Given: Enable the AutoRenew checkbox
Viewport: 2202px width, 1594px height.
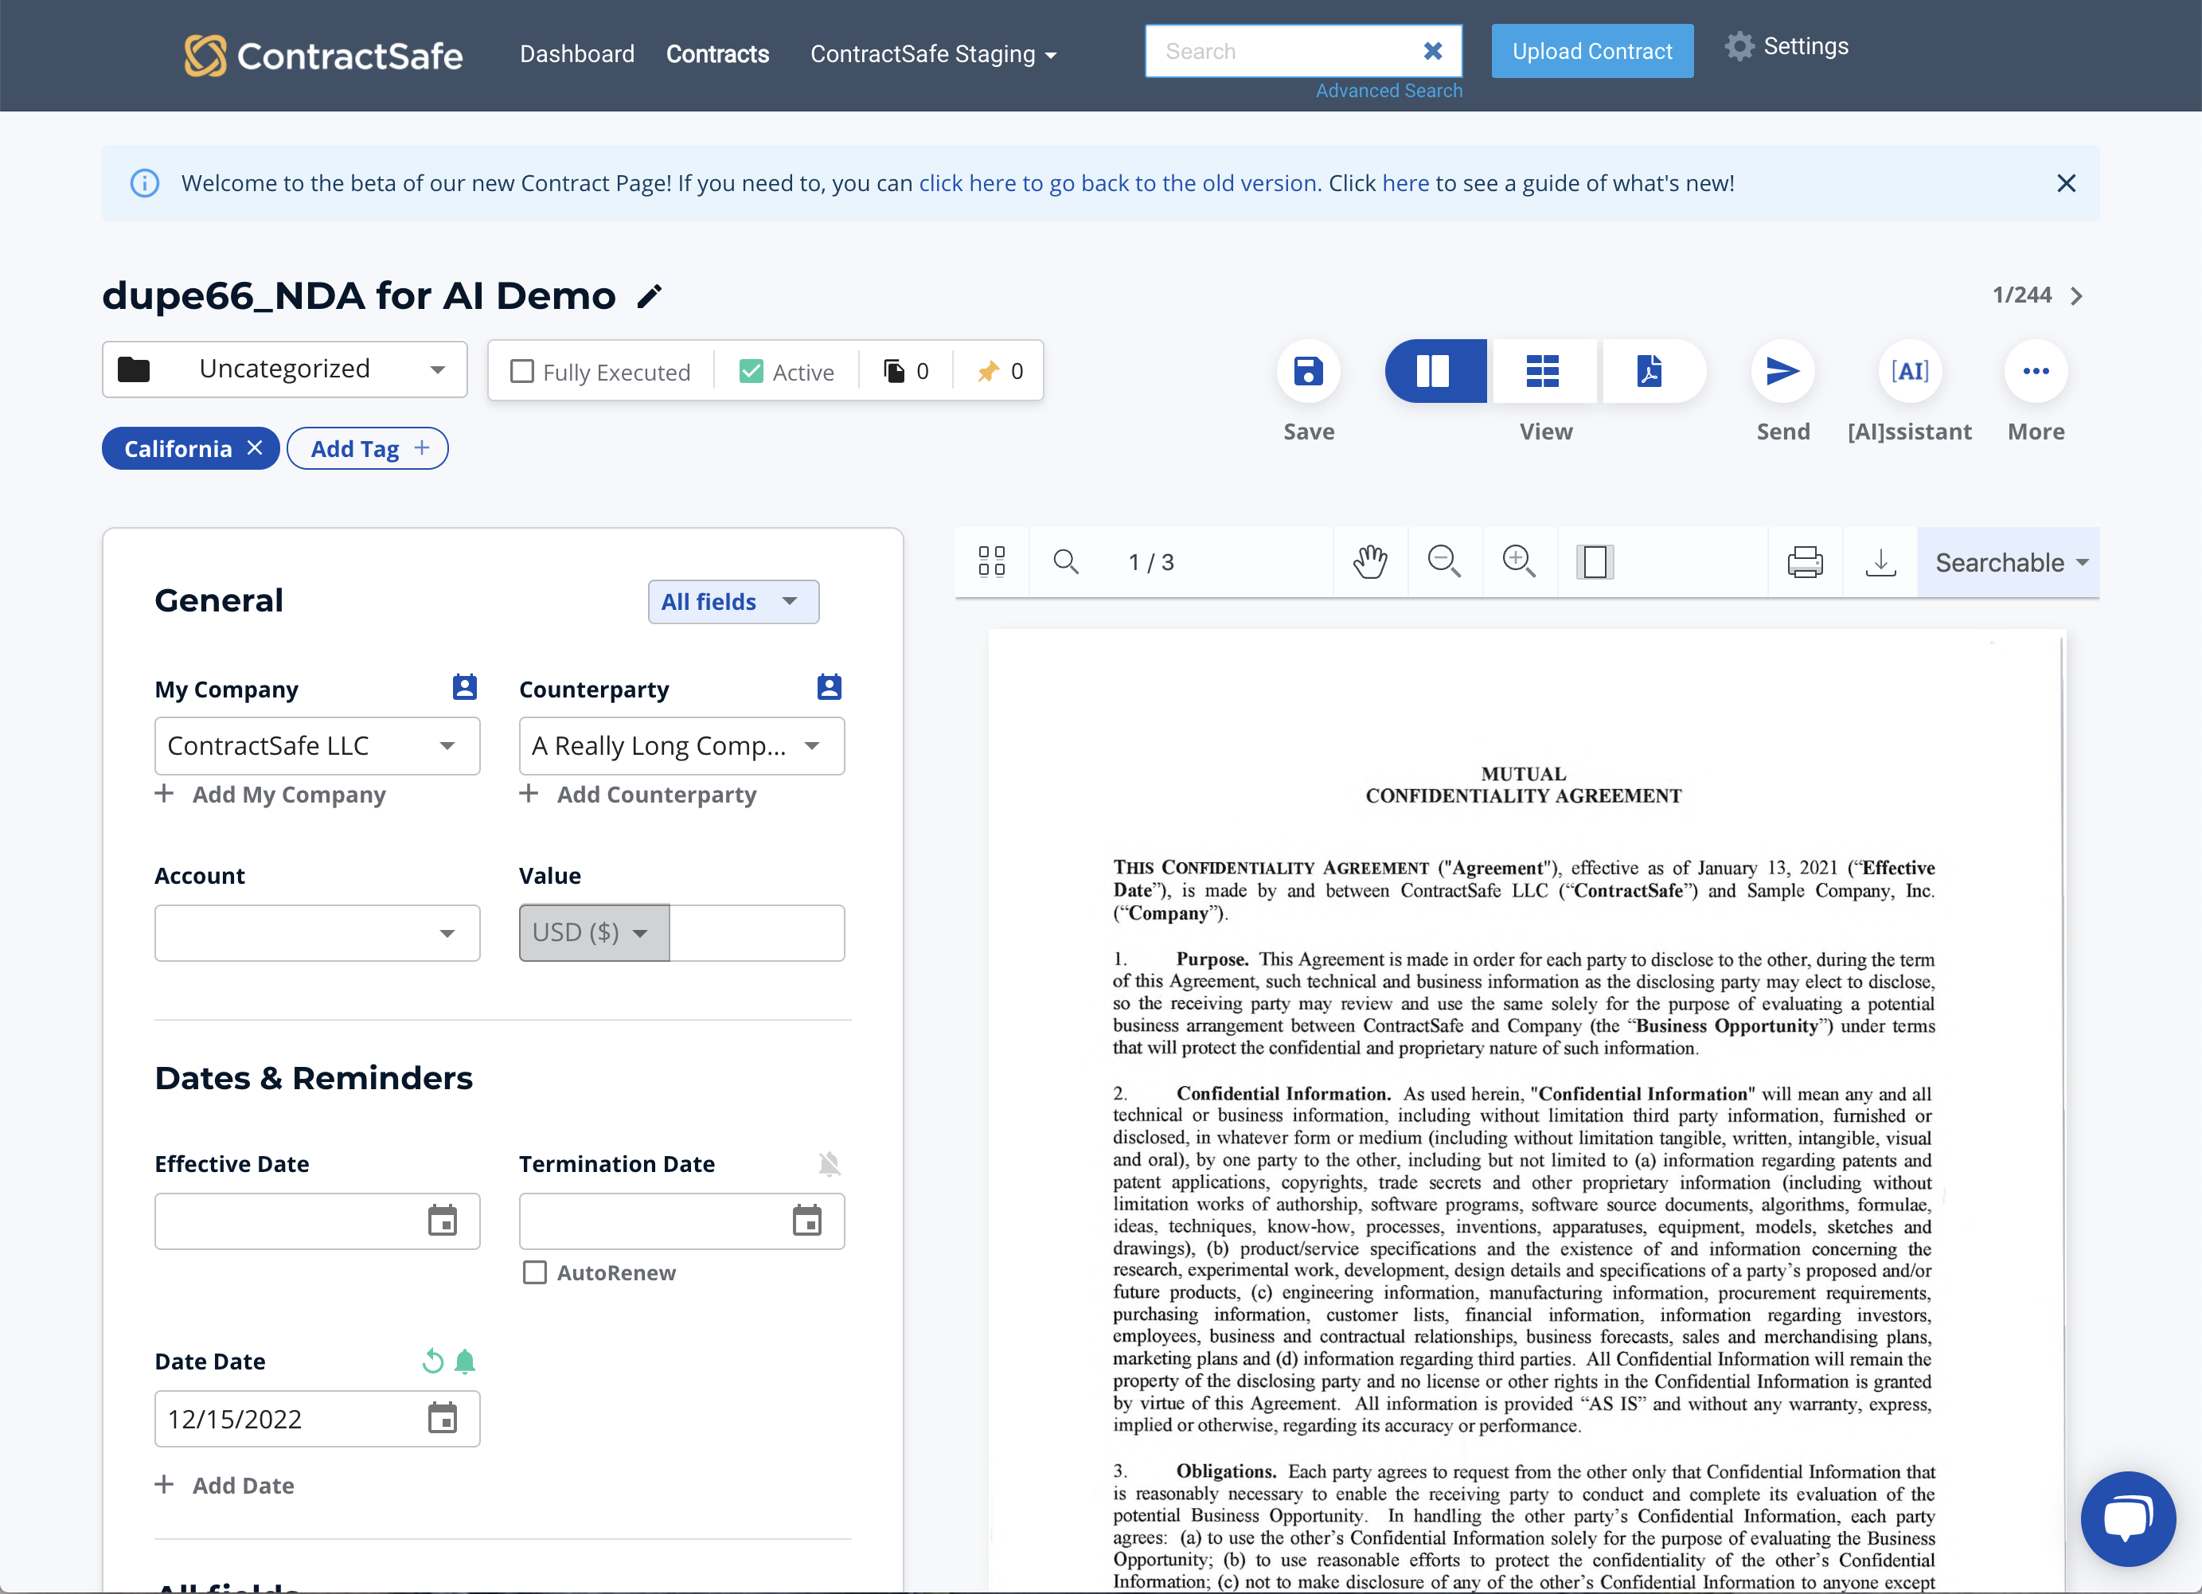Looking at the screenshot, I should tap(534, 1272).
